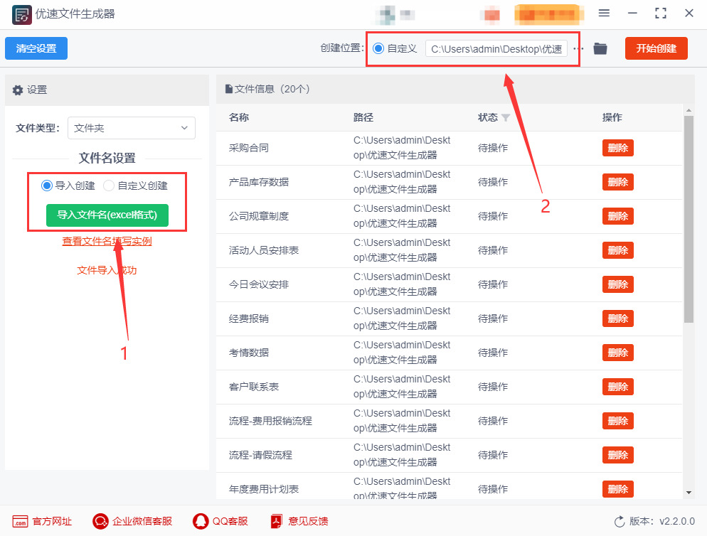Delete the 流程-费用报销流程 row

(x=617, y=421)
